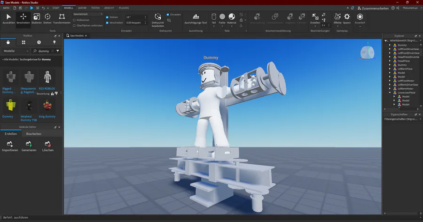The image size is (423, 222).
Task: Insert a new Teil part
Action: [x=214, y=19]
